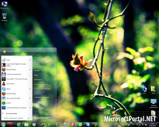Screen dimensions: 159x127
Task: Open Skype from the taskbar
Action: (x=88, y=125)
